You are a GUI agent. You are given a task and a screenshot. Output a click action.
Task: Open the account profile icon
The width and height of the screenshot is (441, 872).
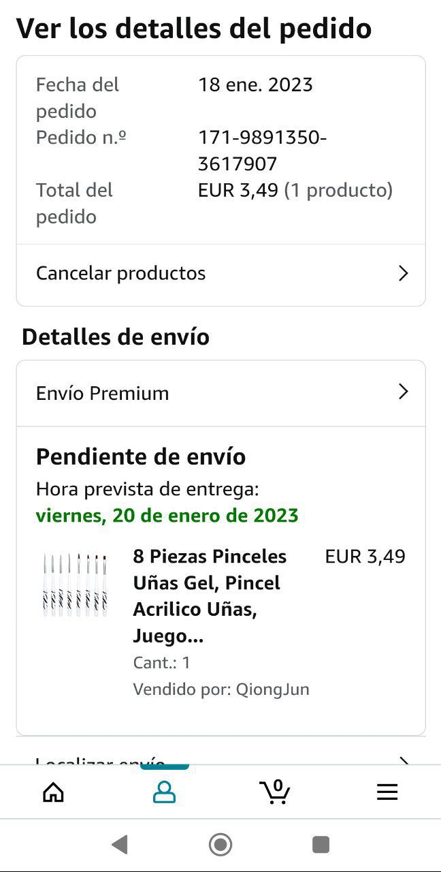coord(164,792)
